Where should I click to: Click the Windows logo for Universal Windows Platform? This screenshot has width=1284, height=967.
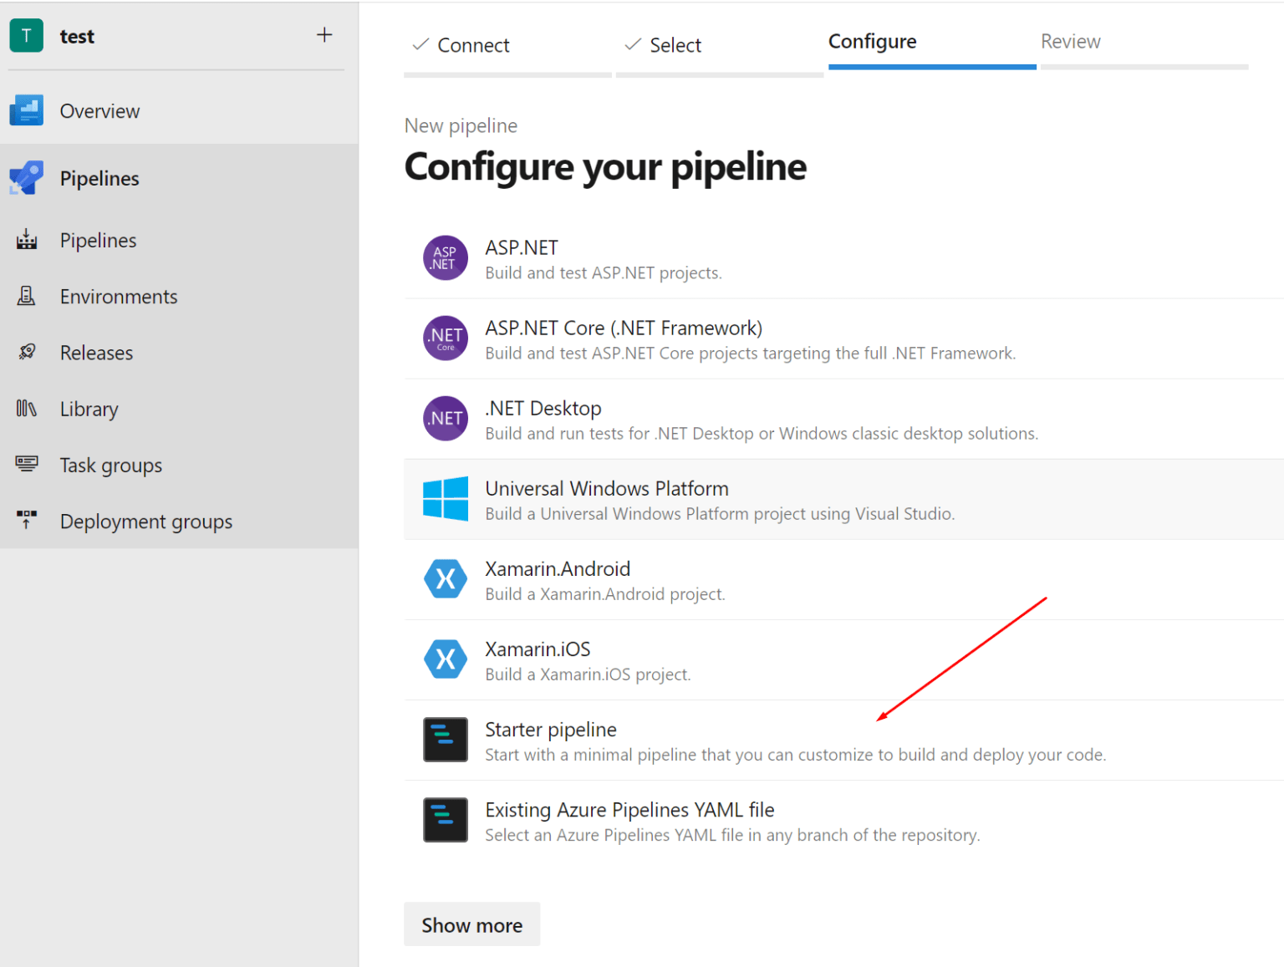pos(445,499)
